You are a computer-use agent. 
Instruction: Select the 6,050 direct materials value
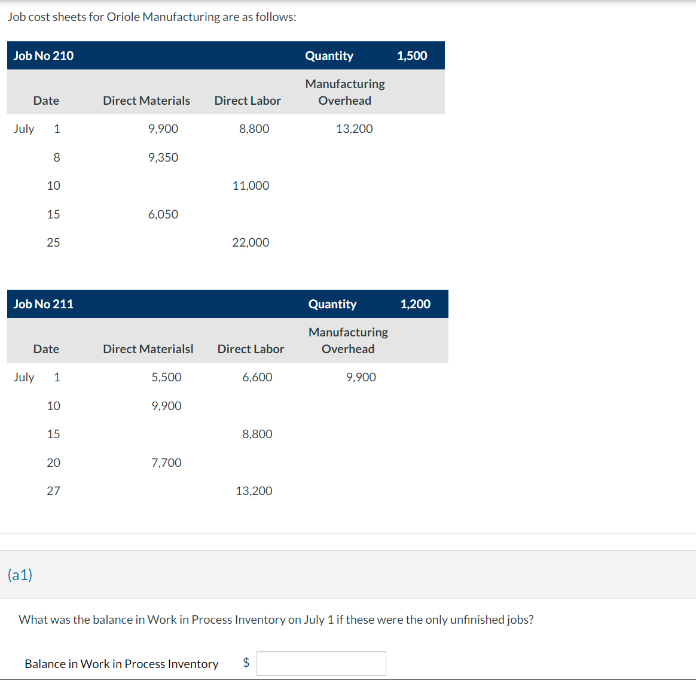(163, 214)
